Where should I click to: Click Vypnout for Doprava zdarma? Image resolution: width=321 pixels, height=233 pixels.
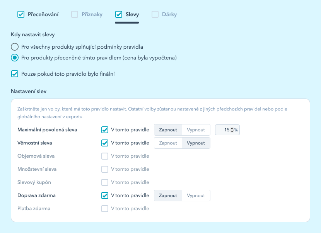(196, 196)
